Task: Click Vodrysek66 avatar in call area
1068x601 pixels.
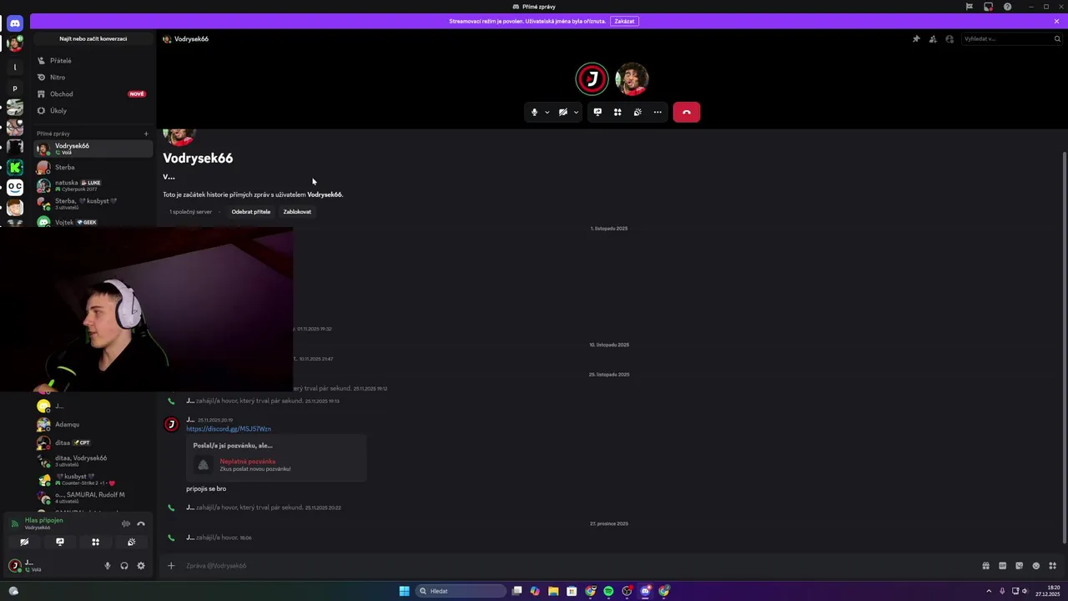Action: (x=632, y=79)
